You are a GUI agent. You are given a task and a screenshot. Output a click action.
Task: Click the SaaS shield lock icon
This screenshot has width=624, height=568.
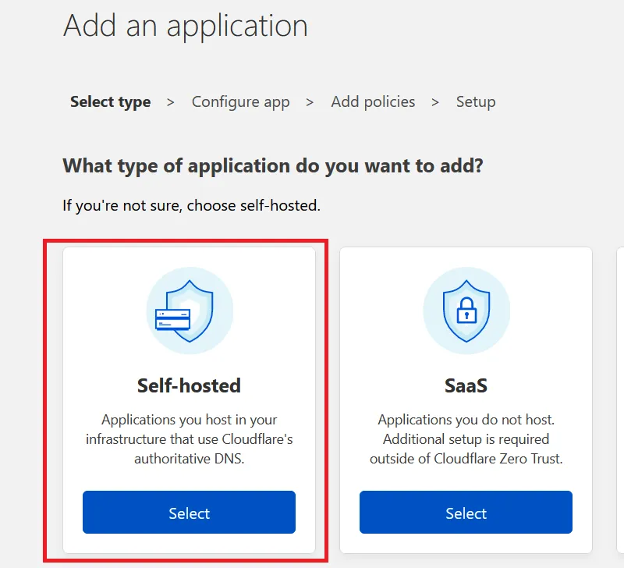click(x=466, y=311)
